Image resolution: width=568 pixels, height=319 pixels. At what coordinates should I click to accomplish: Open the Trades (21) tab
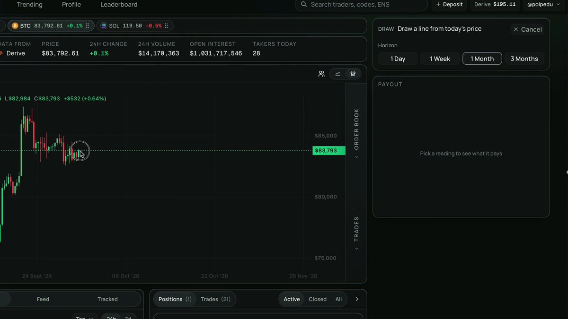click(x=216, y=299)
